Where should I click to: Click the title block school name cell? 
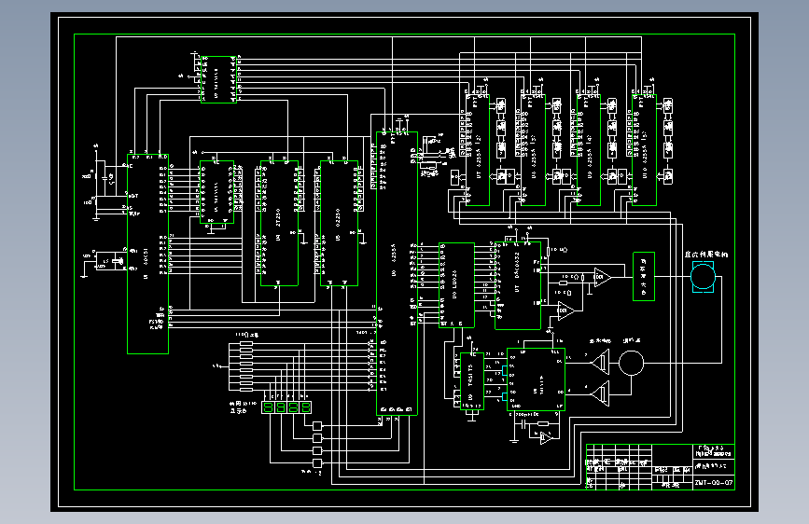714,451
